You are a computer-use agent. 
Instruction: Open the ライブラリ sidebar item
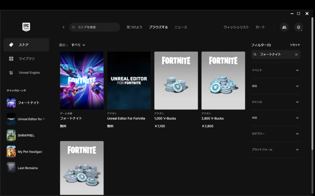(26, 58)
